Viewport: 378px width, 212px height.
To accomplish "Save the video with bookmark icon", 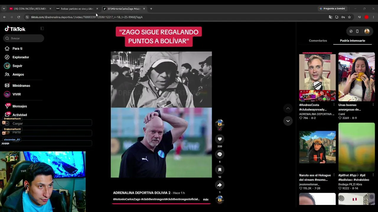I will (x=220, y=170).
